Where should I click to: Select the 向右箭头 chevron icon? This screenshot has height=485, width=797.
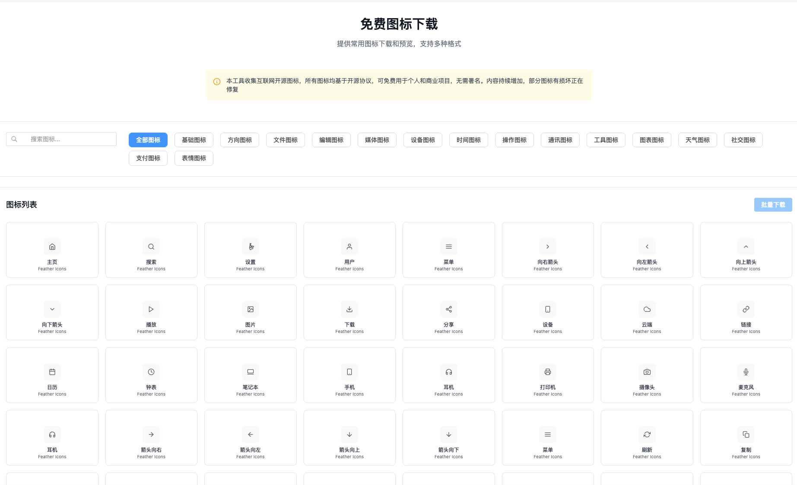pyautogui.click(x=548, y=247)
